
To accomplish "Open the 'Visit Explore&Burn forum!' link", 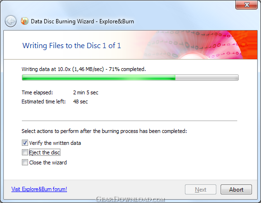I will pos(39,189).
